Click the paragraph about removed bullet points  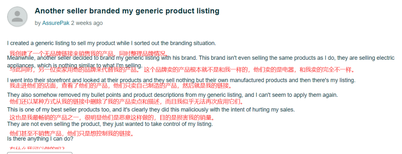click(x=173, y=95)
